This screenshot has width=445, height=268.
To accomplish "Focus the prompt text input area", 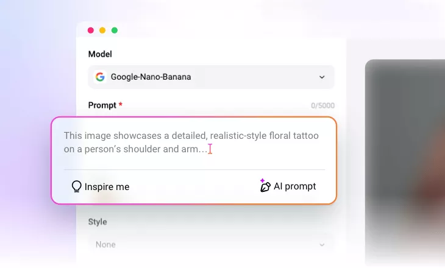I will [x=194, y=143].
